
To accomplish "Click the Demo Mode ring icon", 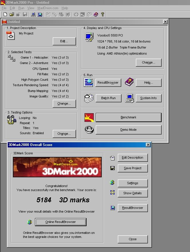I will coord(89,130).
